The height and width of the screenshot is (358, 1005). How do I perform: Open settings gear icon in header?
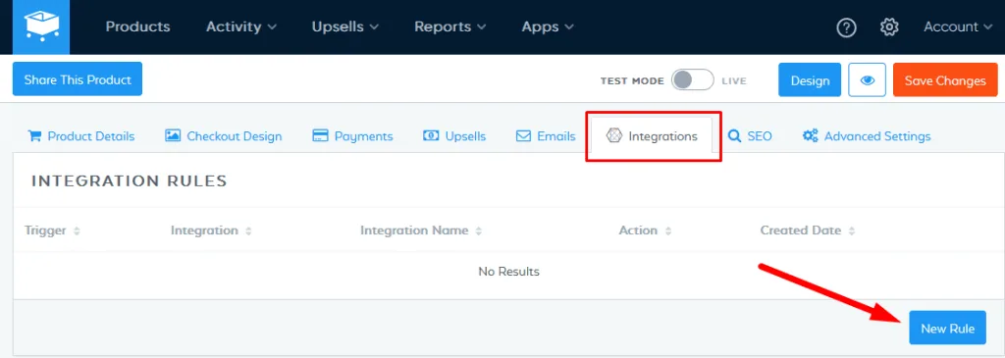[889, 27]
